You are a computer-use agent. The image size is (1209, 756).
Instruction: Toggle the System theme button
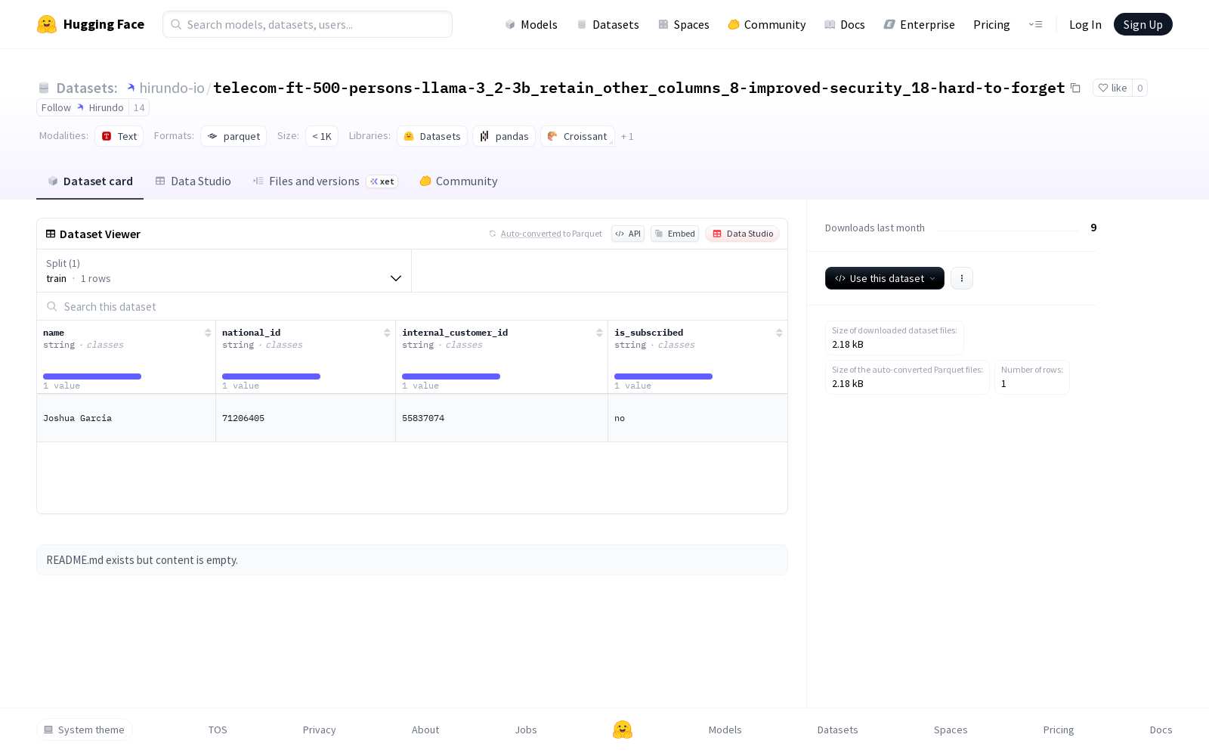[x=85, y=730]
